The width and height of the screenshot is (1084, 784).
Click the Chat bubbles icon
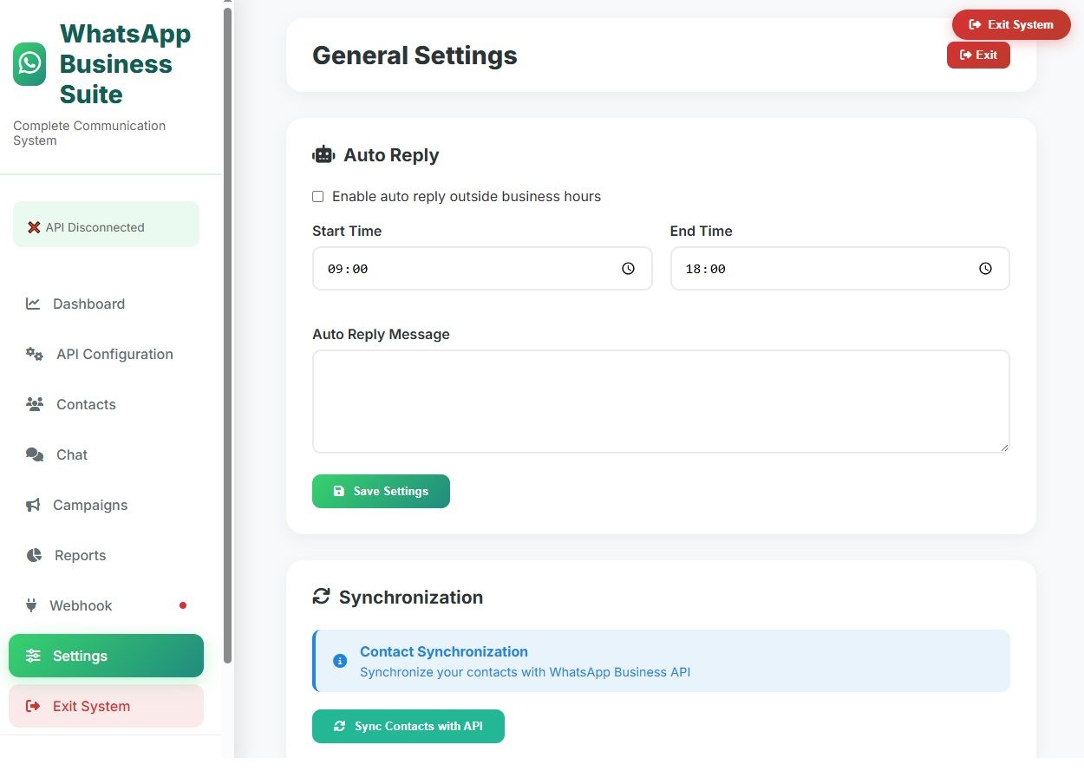35,454
